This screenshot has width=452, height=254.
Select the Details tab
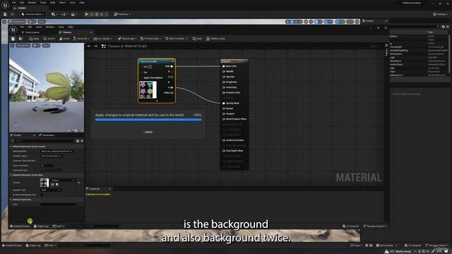click(18, 135)
